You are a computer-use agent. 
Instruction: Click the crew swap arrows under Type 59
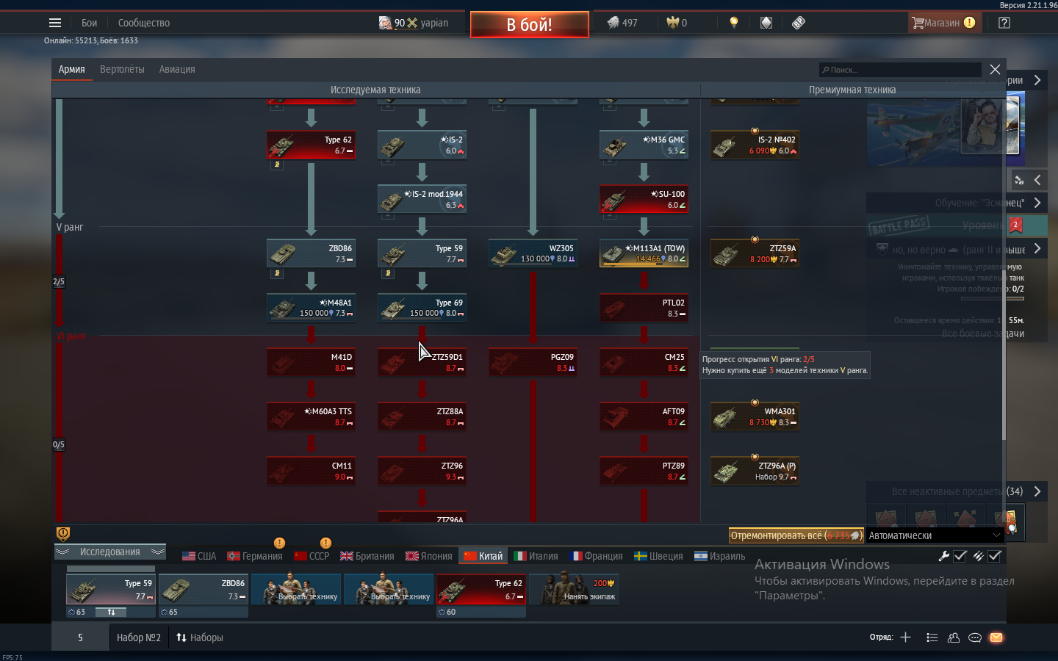pos(111,612)
